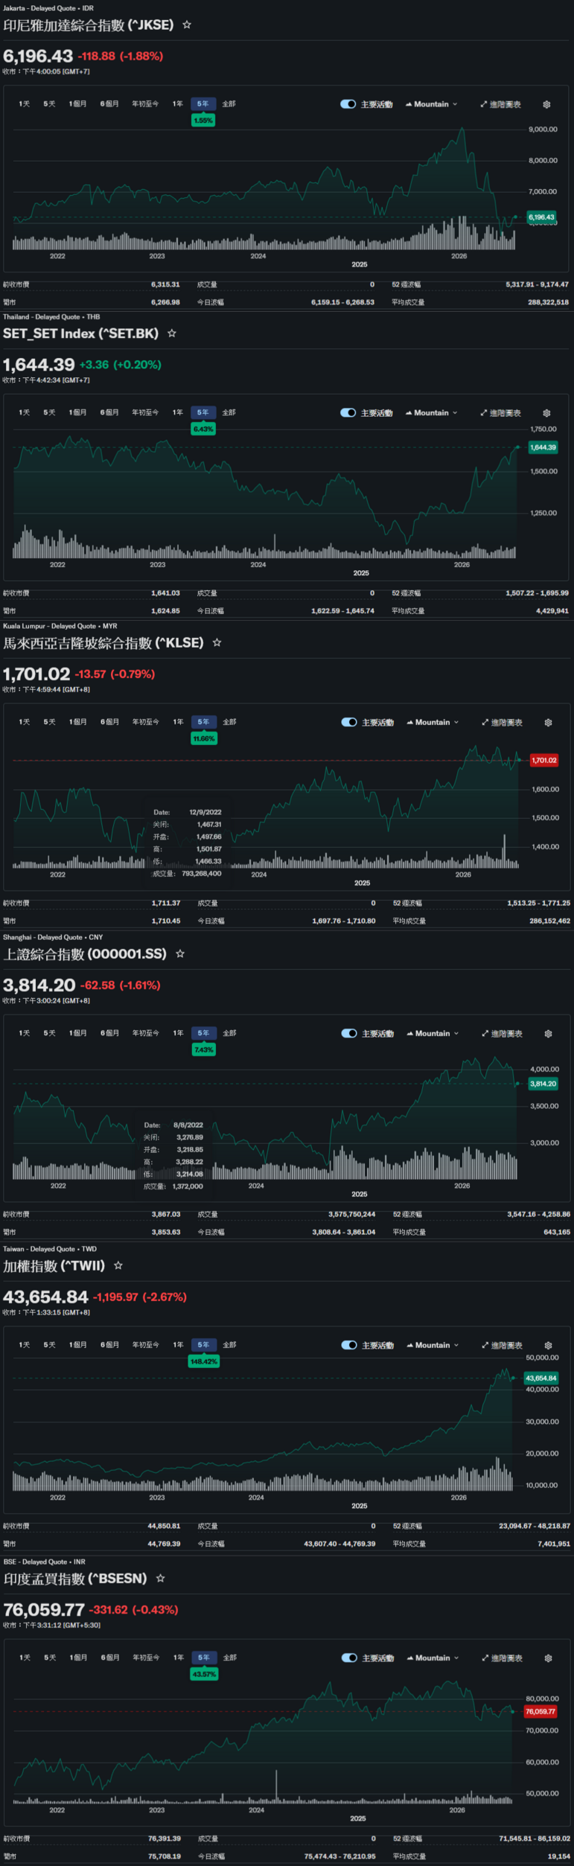Open settings gear on Jakarta chart

tap(546, 104)
